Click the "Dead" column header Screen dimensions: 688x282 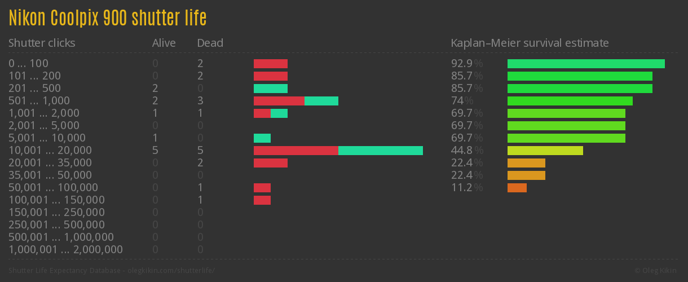210,43
